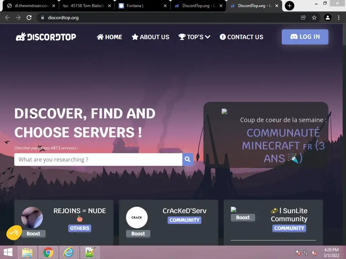
Task: Click the star icon beside ABOUT US
Action: pos(135,37)
